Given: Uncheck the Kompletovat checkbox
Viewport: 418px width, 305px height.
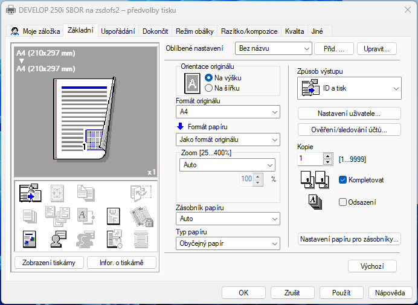Looking at the screenshot, I should [343, 180].
